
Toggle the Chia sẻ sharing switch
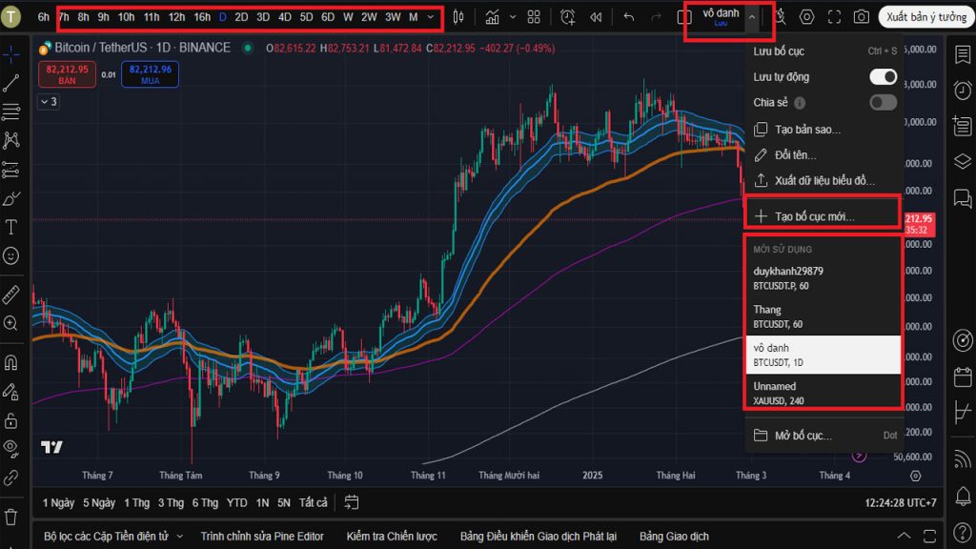tap(884, 103)
